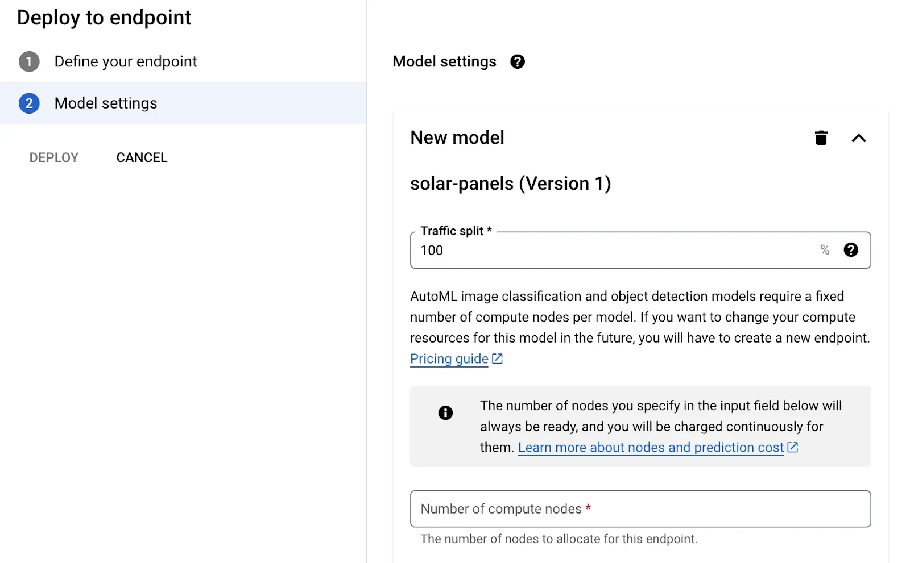
Task: Click the Model settings help icon
Action: pos(517,61)
